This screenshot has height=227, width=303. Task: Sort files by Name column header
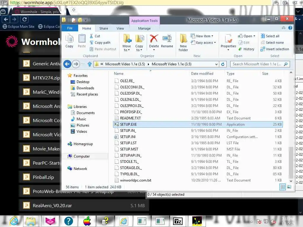(118, 74)
